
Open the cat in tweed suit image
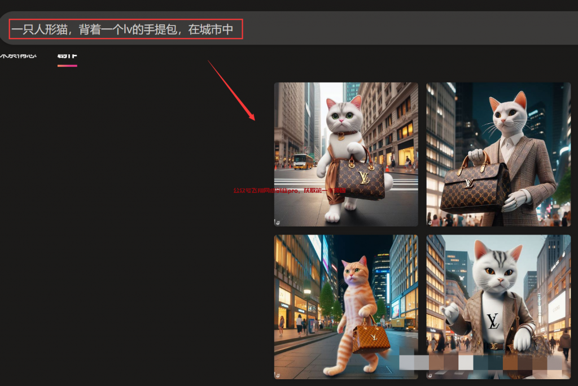498,154
